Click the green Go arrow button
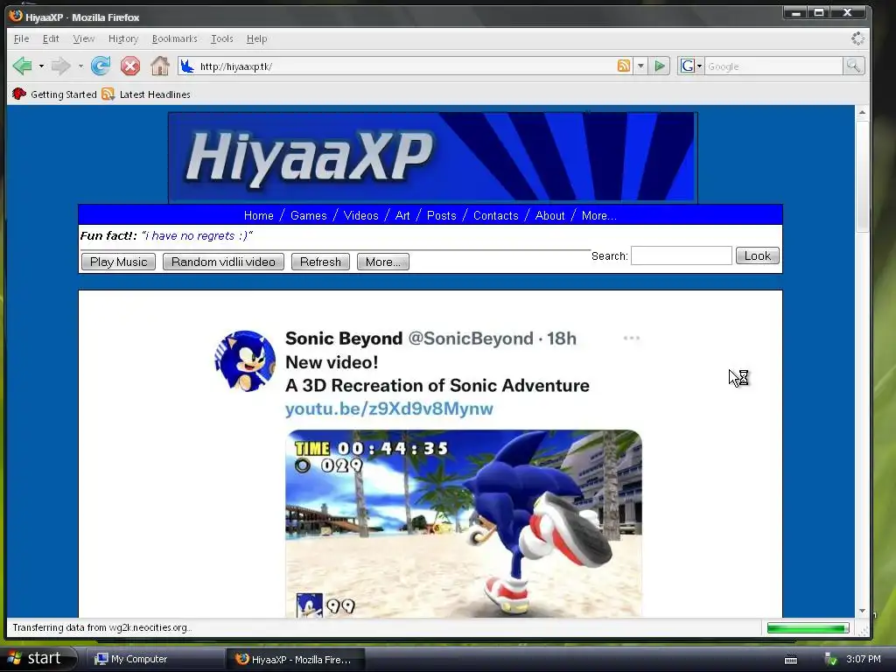Image resolution: width=896 pixels, height=672 pixels. point(660,66)
